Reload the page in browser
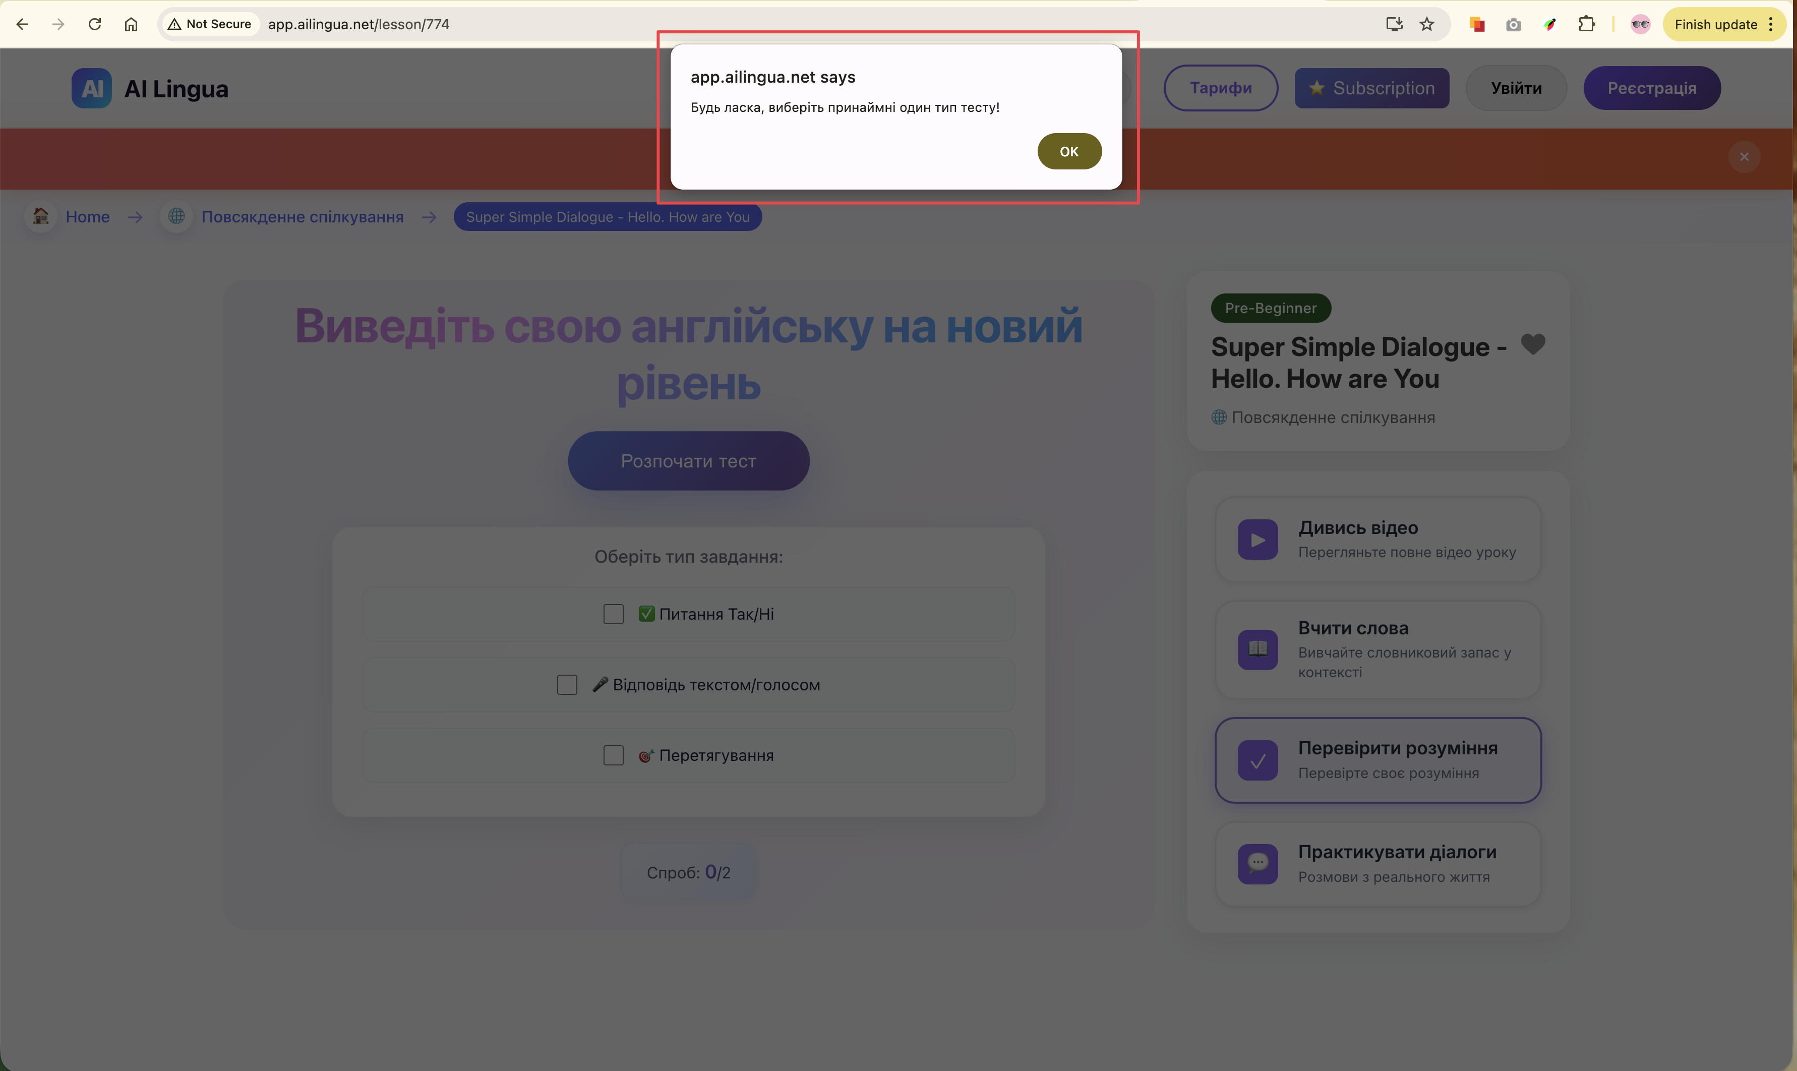This screenshot has width=1797, height=1071. (95, 25)
